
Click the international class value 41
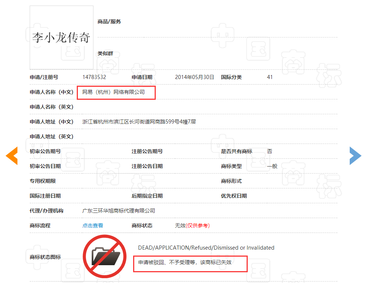pyautogui.click(x=270, y=77)
